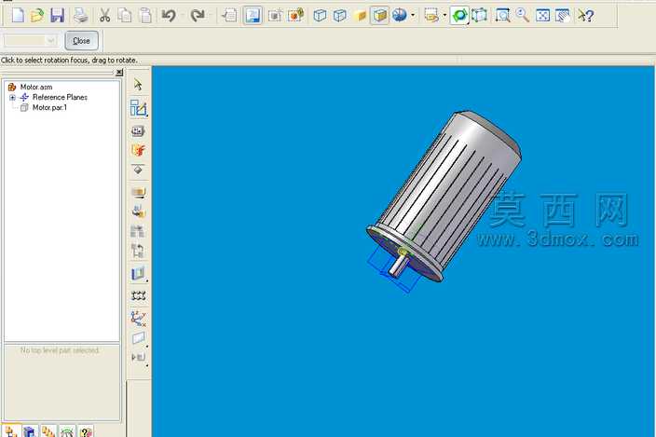Toggle the active shaded-with-edges cube button
Image resolution: width=656 pixels, height=437 pixels.
click(379, 16)
